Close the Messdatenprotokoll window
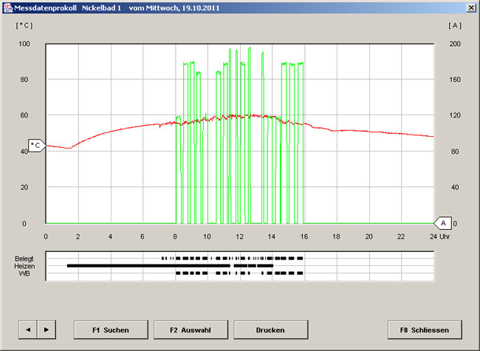This screenshot has height=351, width=480. pos(470,7)
